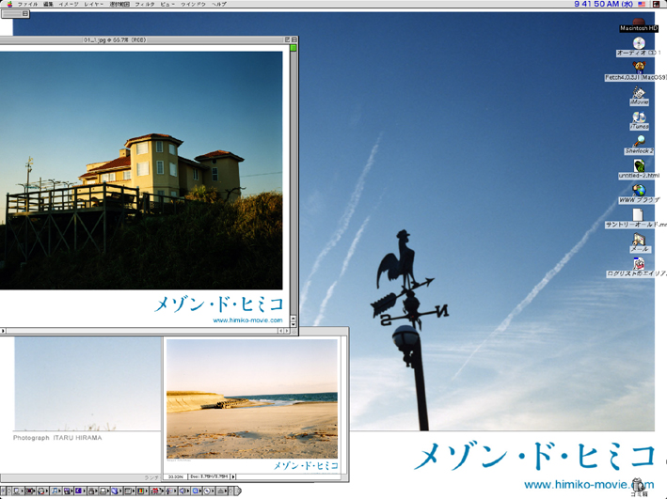The width and height of the screenshot is (667, 499).
Task: Open the 選択範囲 (Select) menu
Action: click(x=119, y=4)
